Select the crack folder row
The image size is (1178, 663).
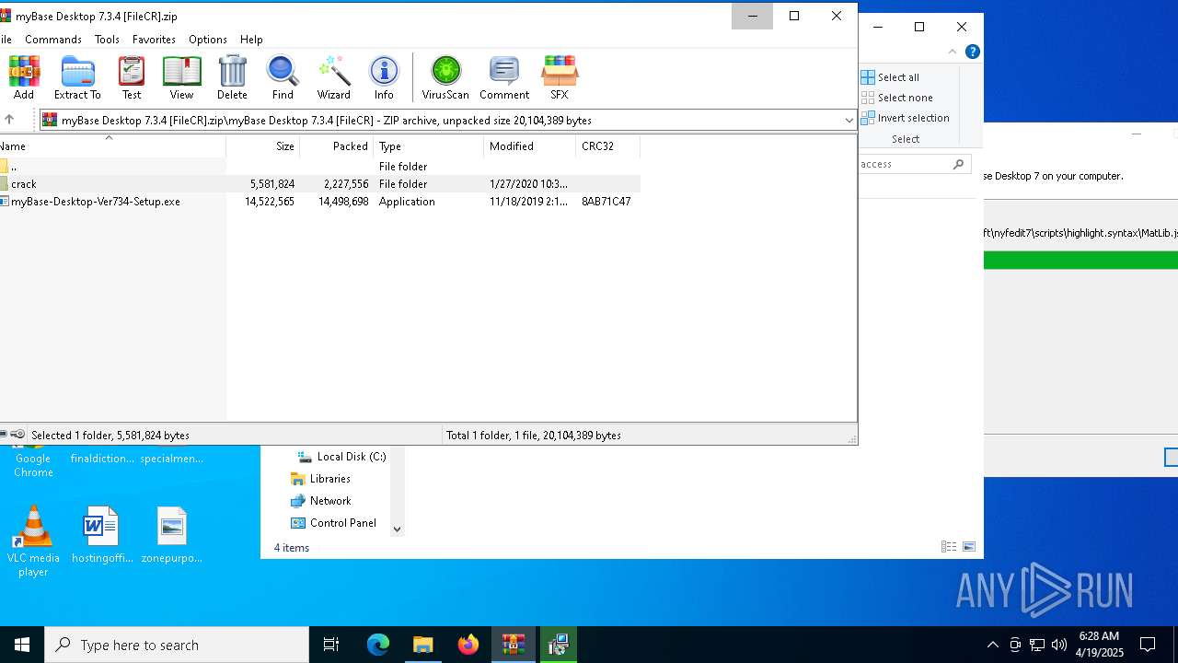click(x=319, y=184)
